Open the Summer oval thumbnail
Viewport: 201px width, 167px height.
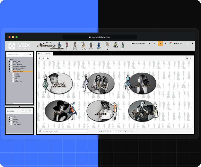[x=142, y=83]
